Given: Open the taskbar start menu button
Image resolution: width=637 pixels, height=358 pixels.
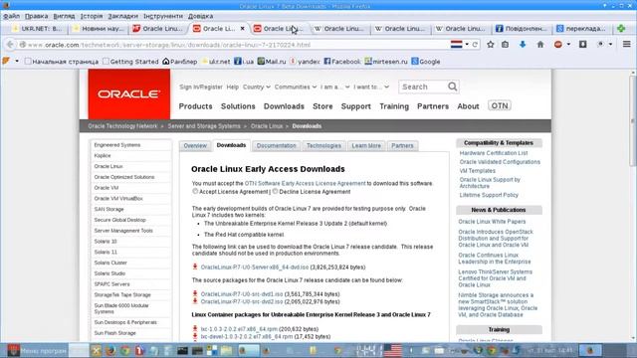Looking at the screenshot, I should 37,350.
